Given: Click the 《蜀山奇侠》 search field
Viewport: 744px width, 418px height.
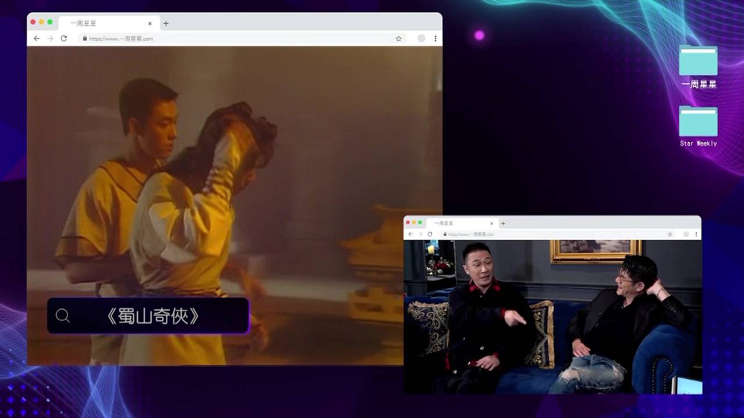Looking at the screenshot, I should [153, 316].
